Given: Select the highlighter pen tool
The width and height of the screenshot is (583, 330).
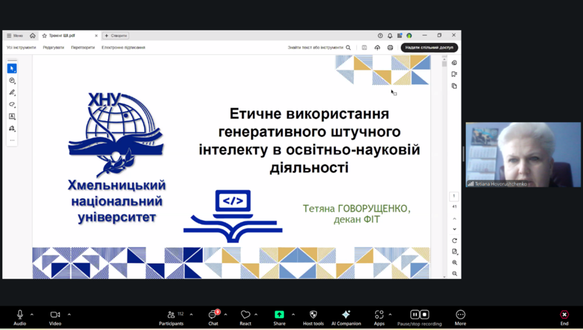Looking at the screenshot, I should (12, 92).
